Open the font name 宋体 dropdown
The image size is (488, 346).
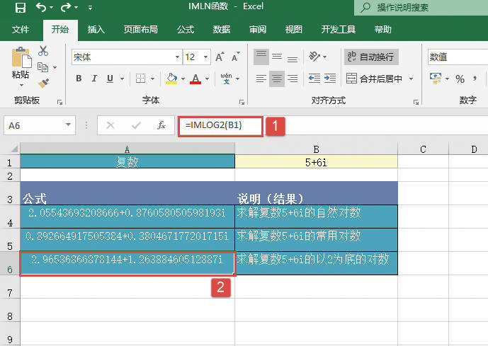pos(176,57)
